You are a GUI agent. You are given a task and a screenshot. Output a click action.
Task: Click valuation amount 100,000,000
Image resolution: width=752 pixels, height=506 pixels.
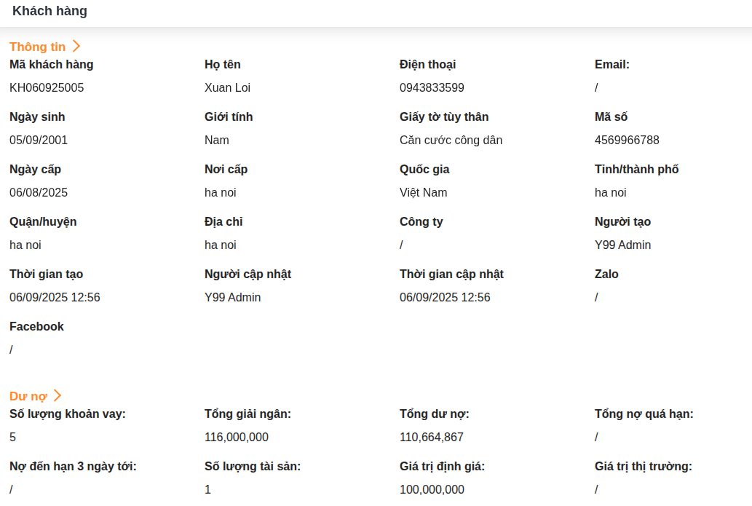pos(432,490)
